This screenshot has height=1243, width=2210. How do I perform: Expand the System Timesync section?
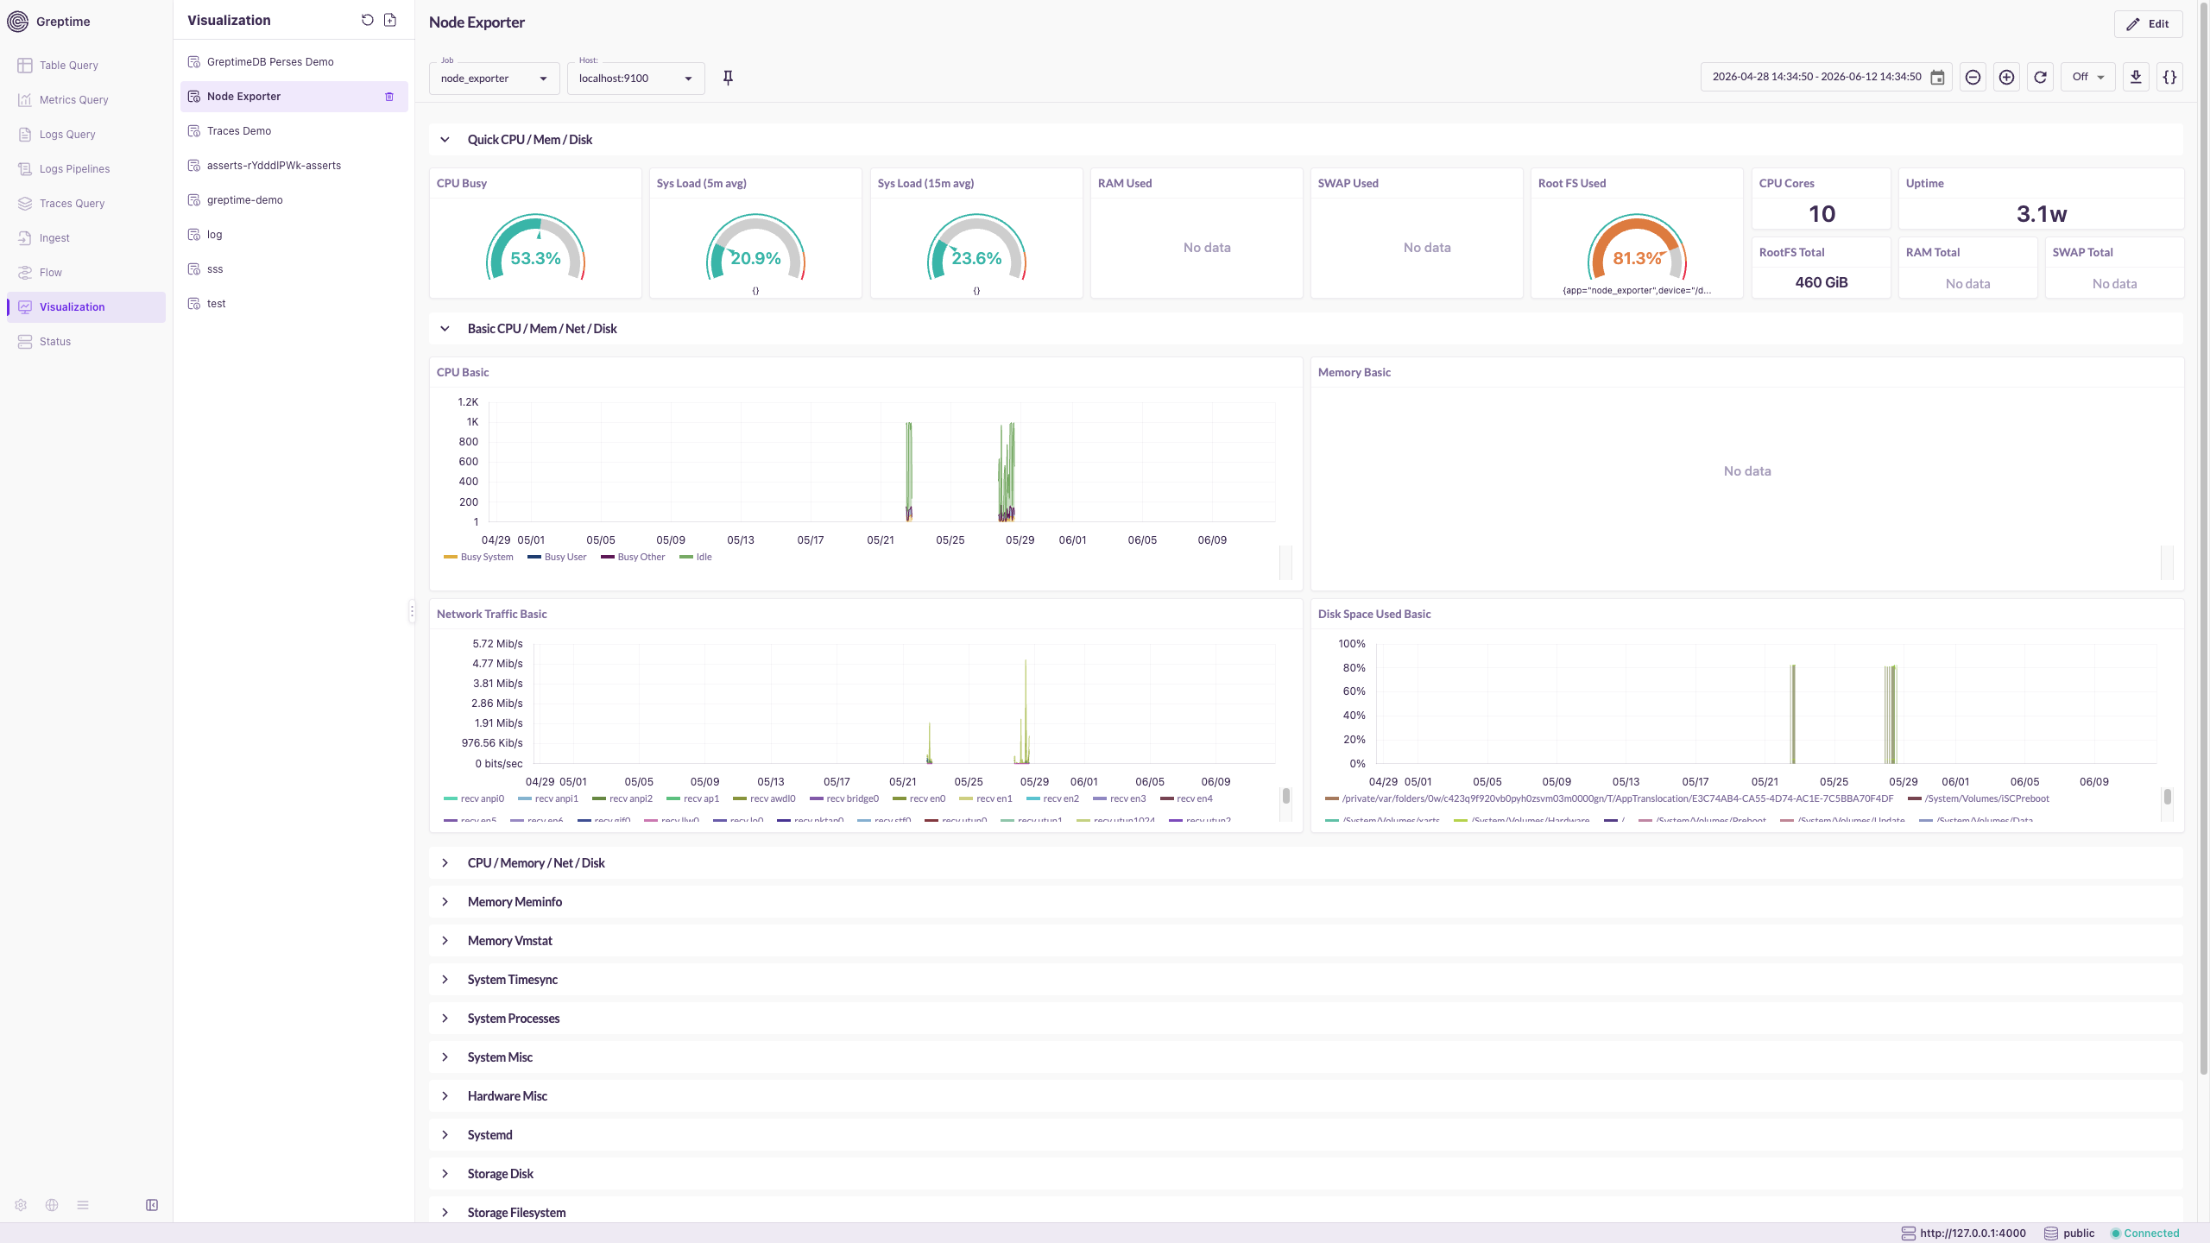[x=445, y=980]
